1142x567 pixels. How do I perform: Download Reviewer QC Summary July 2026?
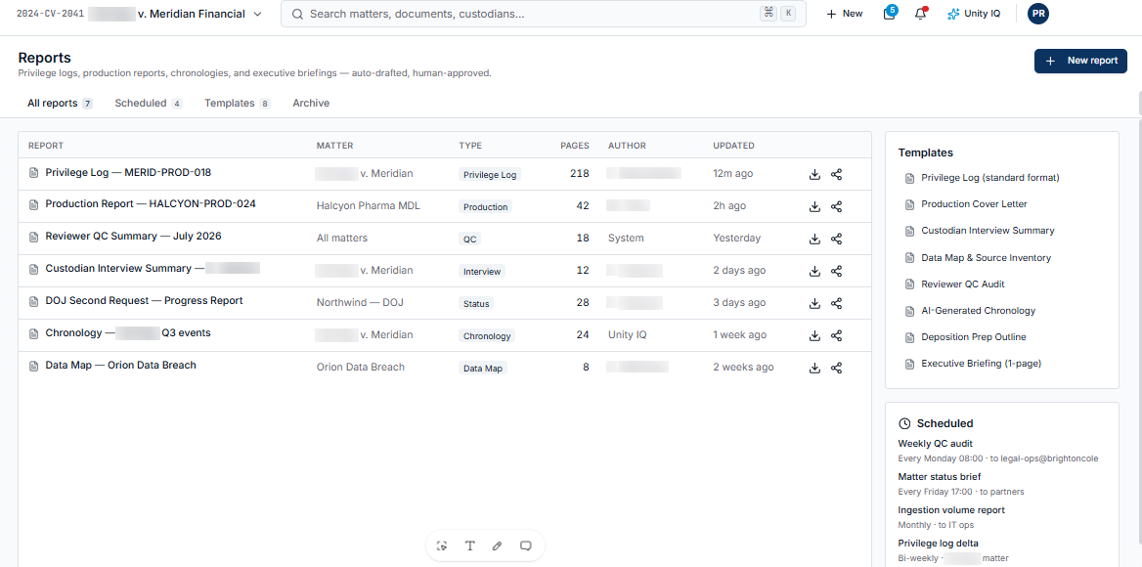point(815,239)
